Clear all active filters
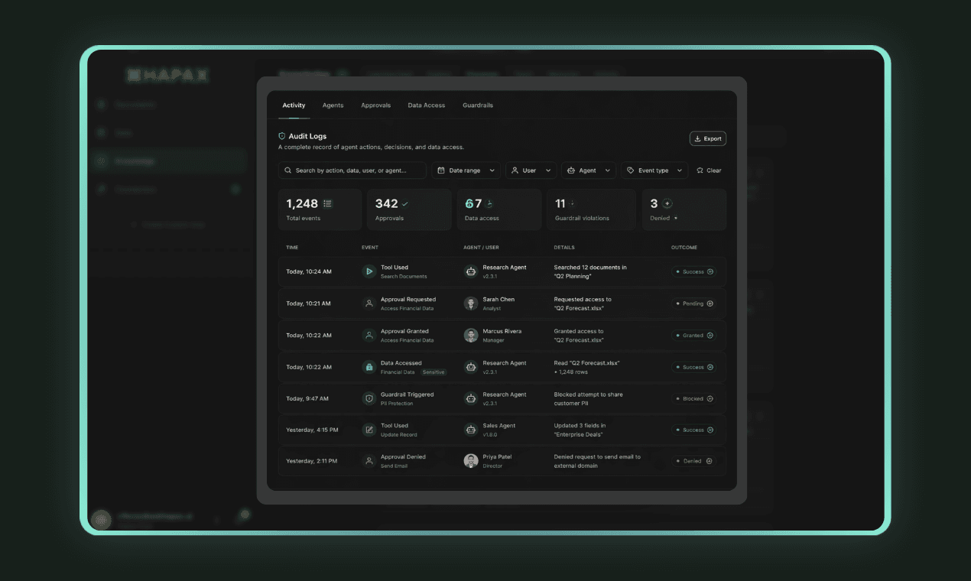This screenshot has width=971, height=581. [709, 170]
